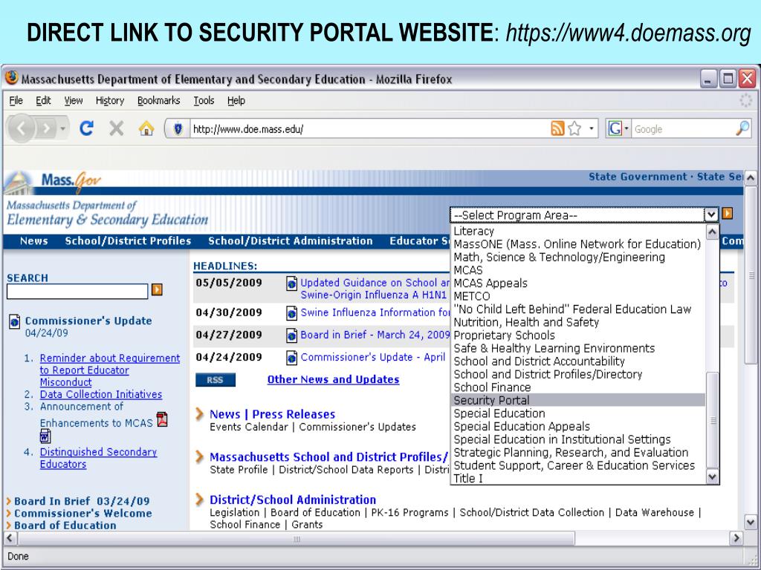Open Reminder about Requirement to Report Educator Misconduct
Viewport: 761px width, 570px height.
(x=110, y=370)
